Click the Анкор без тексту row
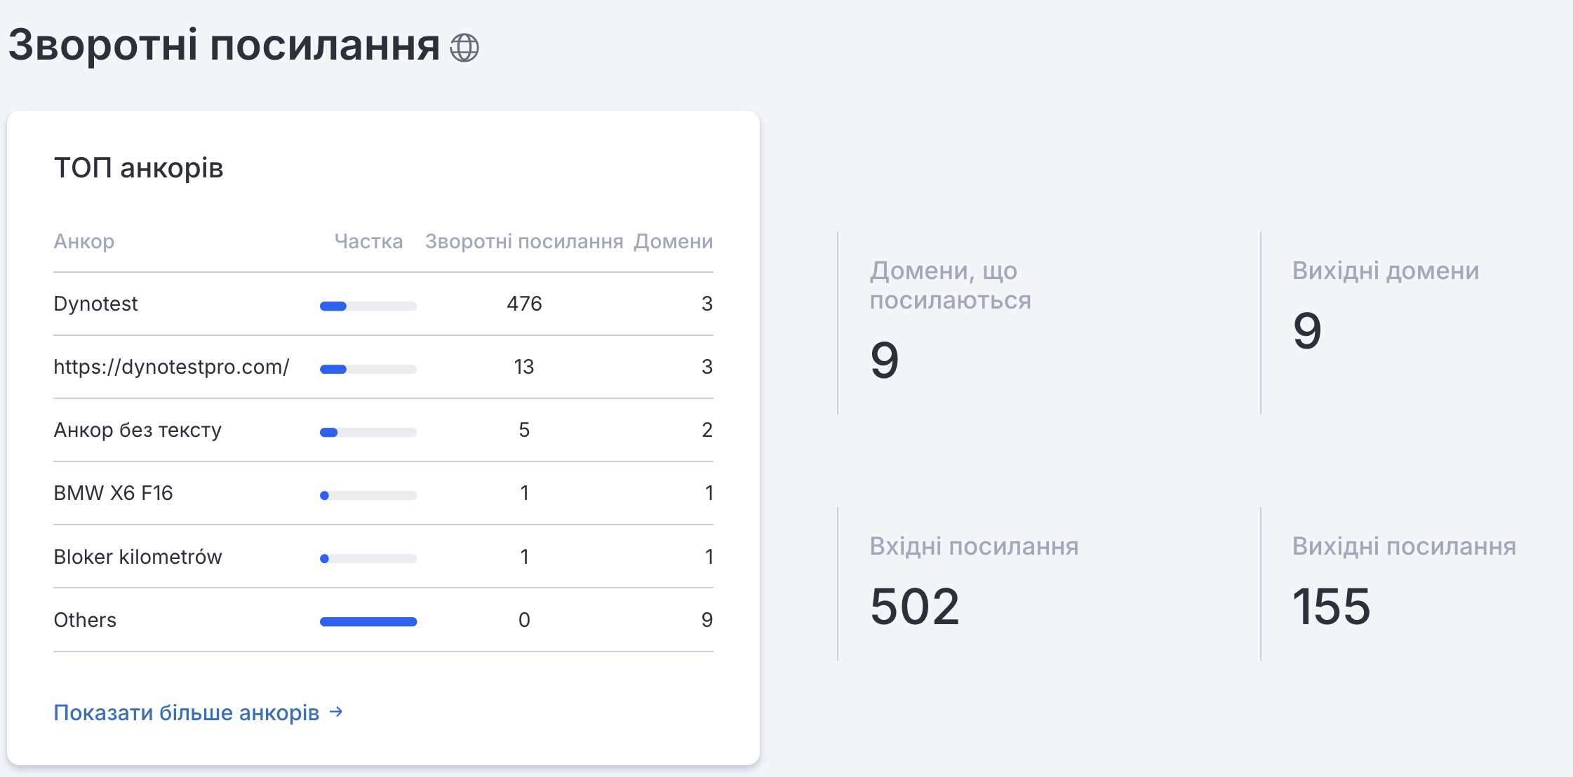The width and height of the screenshot is (1573, 777). (x=138, y=430)
